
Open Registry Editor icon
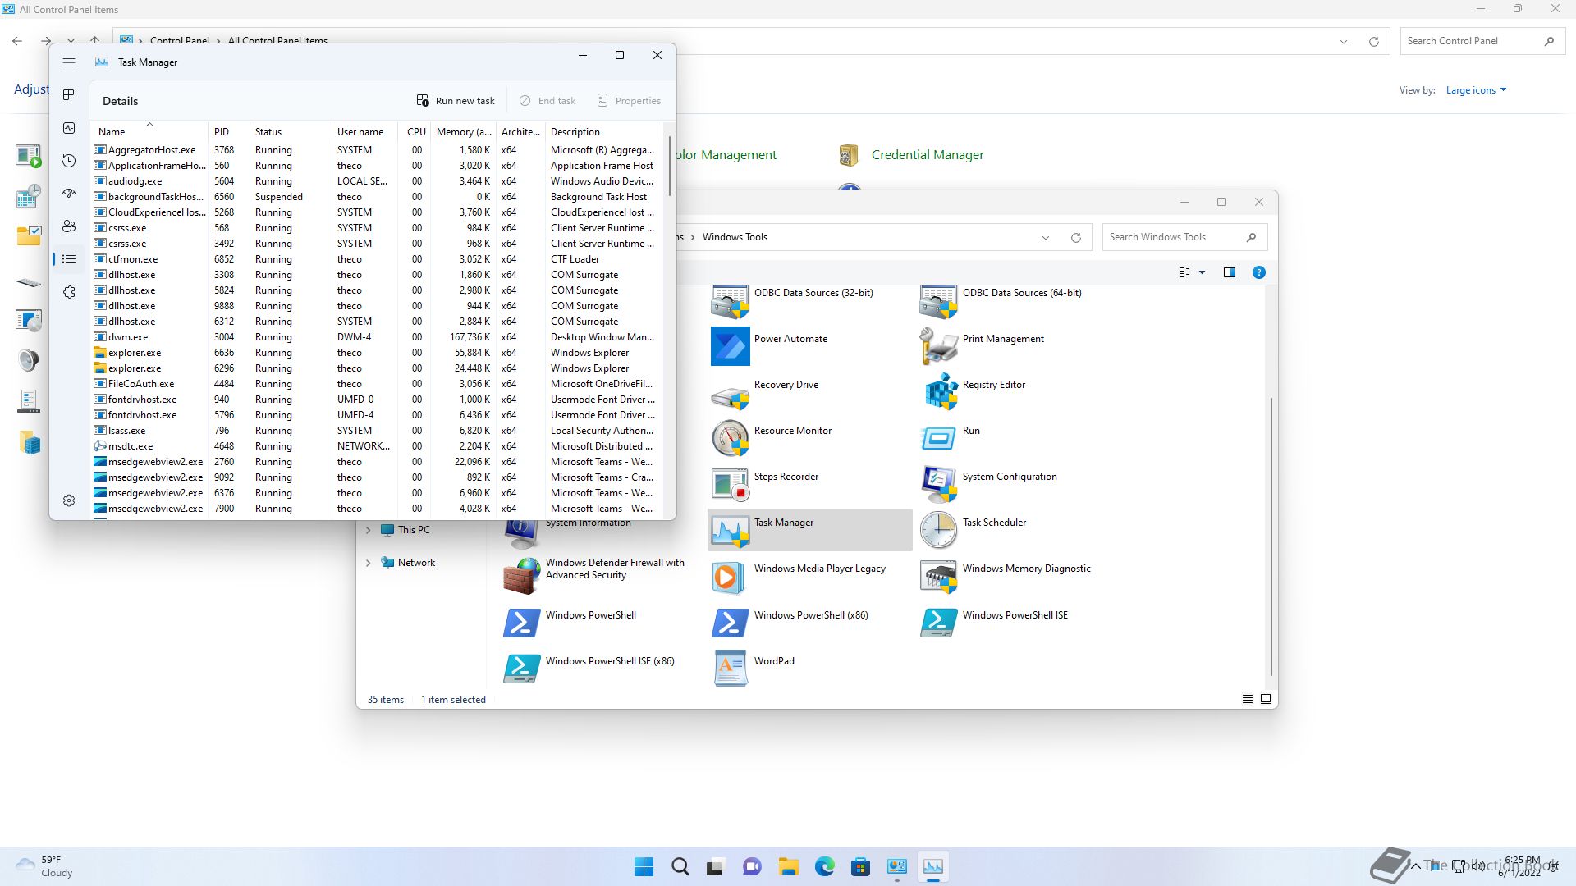[x=939, y=391]
